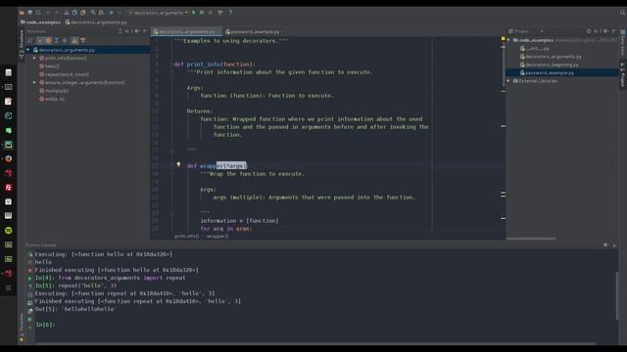Image resolution: width=627 pixels, height=352 pixels.
Task: Click the Find magnifier icon in toolbar
Action: (93, 13)
